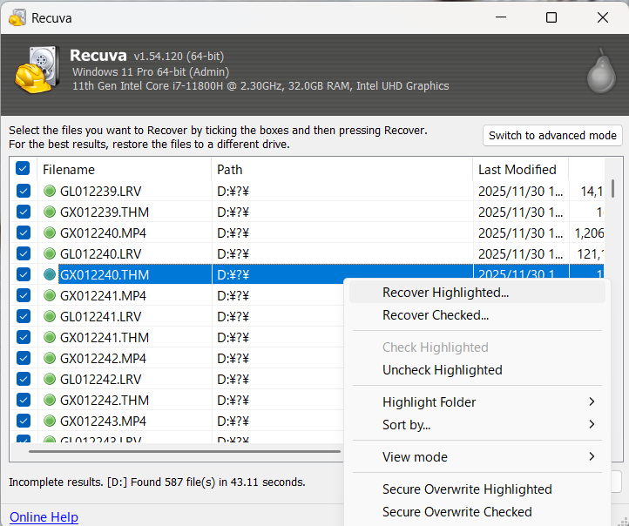Click the Recuva title bar app icon
The width and height of the screenshot is (629, 526).
pyautogui.click(x=17, y=17)
